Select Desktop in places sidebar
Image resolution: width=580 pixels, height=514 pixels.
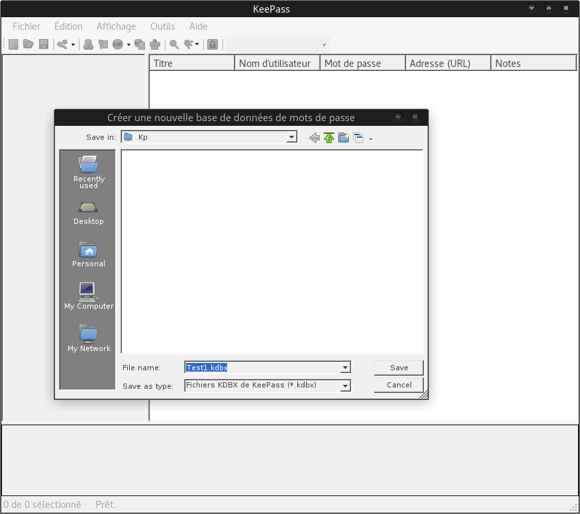89,213
